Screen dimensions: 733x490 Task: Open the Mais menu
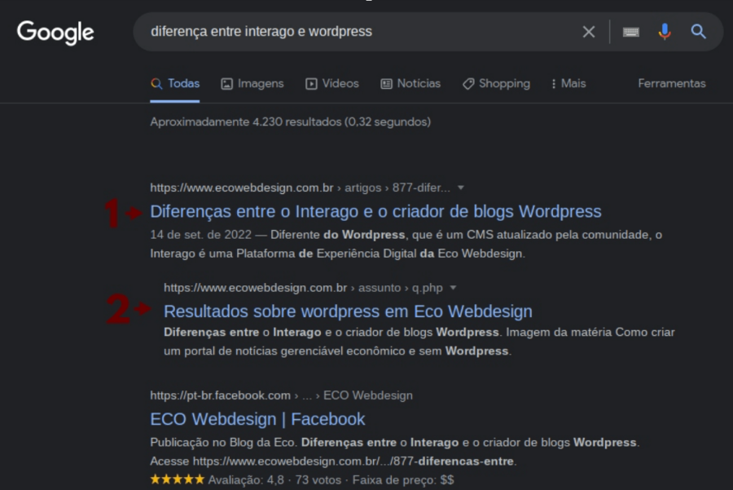568,84
